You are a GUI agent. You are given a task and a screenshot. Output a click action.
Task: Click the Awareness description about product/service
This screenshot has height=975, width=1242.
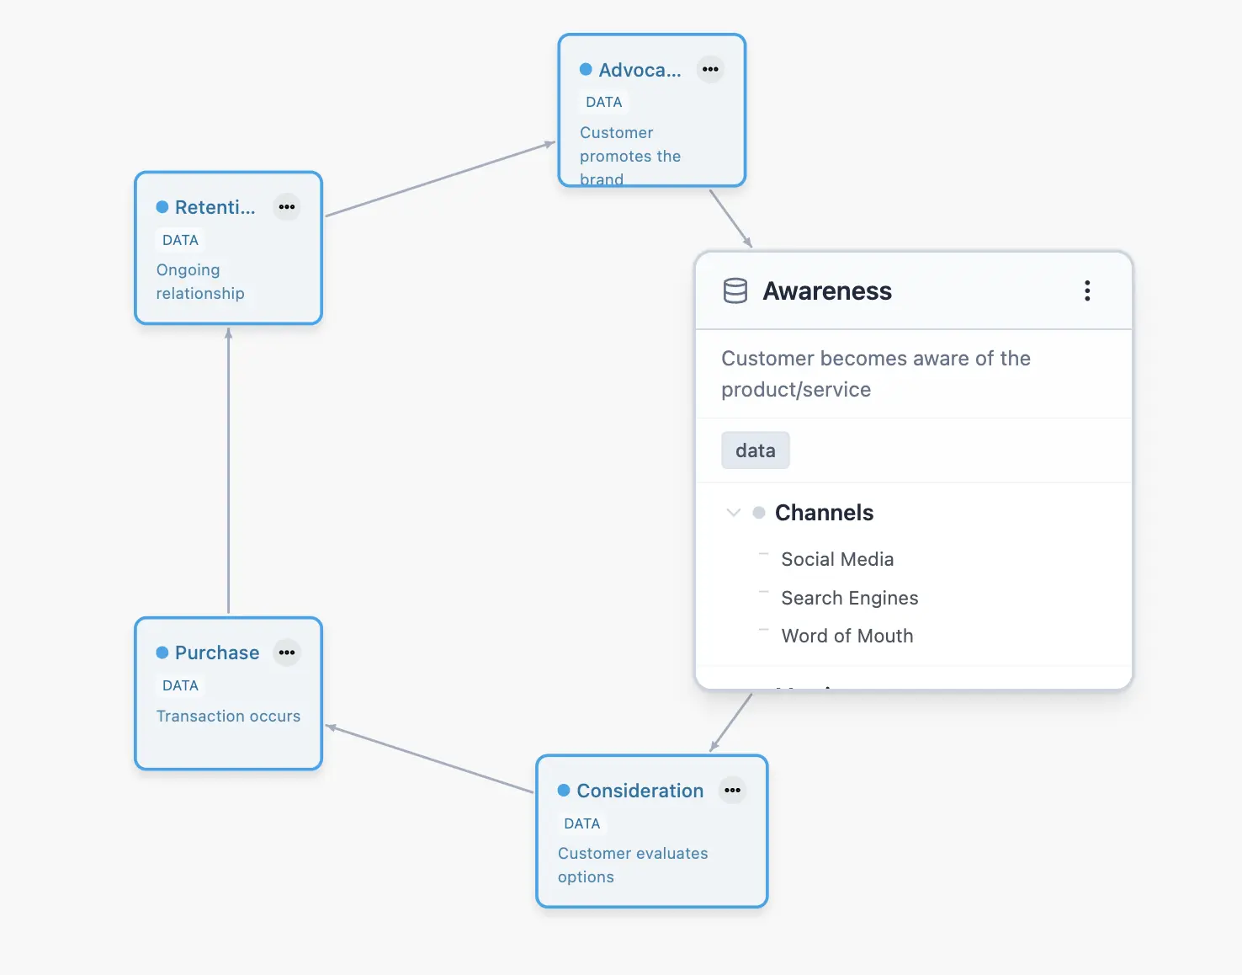tap(876, 374)
